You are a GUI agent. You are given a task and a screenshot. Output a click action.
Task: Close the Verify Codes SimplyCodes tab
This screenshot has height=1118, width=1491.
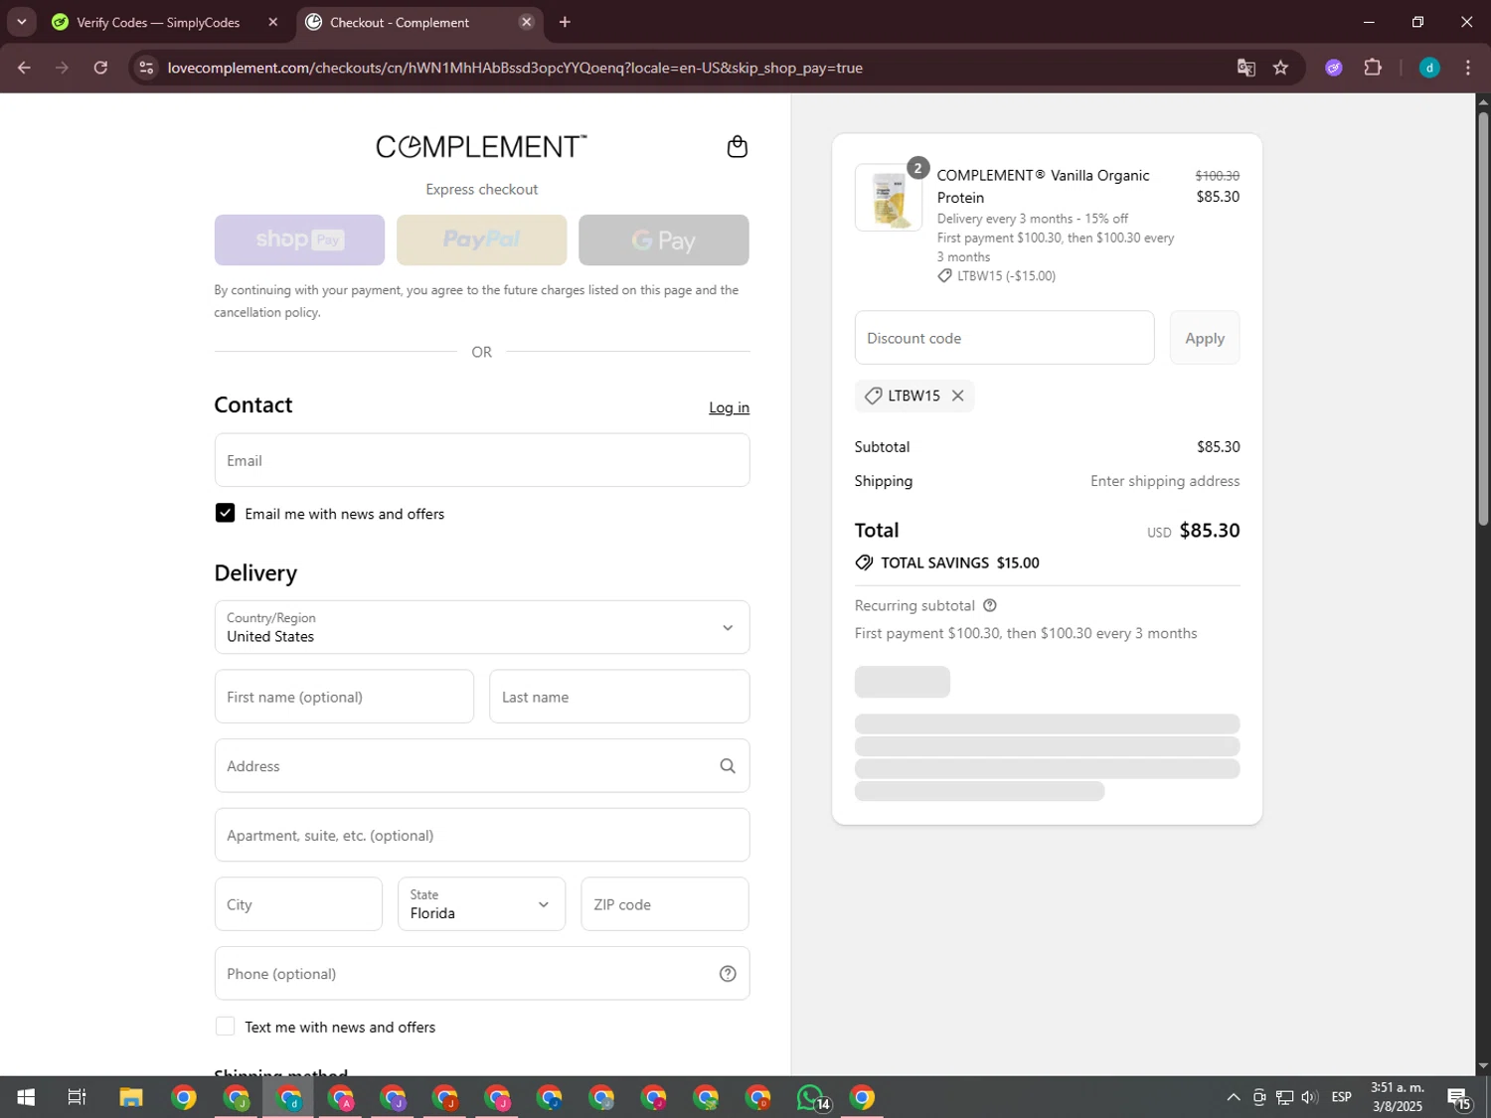click(273, 22)
